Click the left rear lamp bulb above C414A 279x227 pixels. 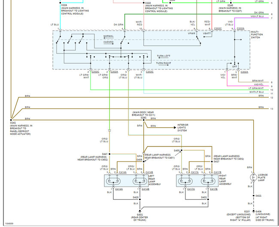(x=113, y=181)
